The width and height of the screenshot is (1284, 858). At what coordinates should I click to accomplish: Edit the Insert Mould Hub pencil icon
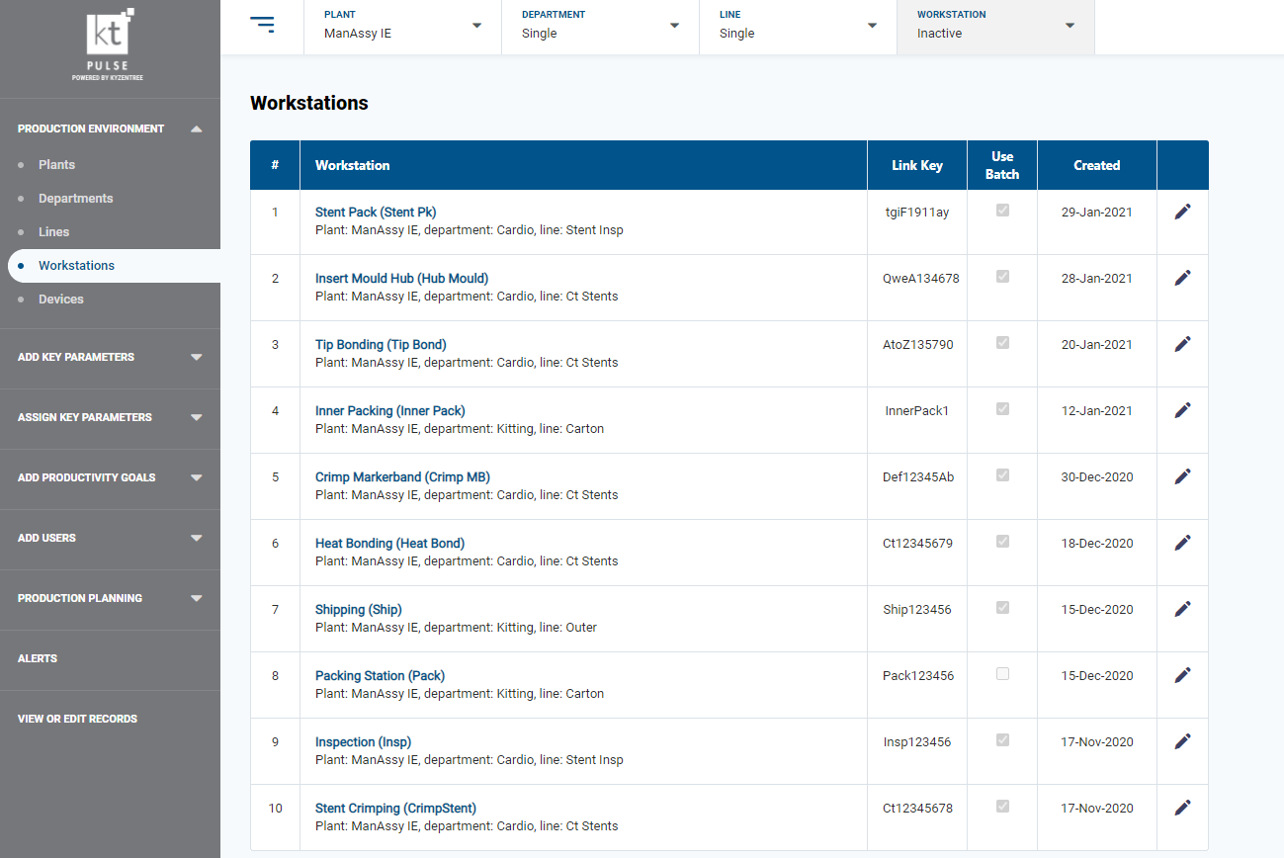pos(1182,278)
